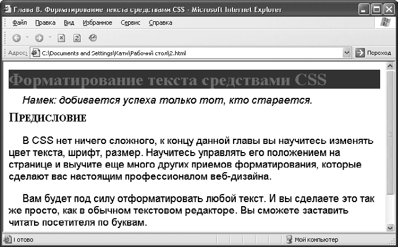Refresh the page with the toolbar icon
398x247 pixels.
pyautogui.click(x=77, y=38)
